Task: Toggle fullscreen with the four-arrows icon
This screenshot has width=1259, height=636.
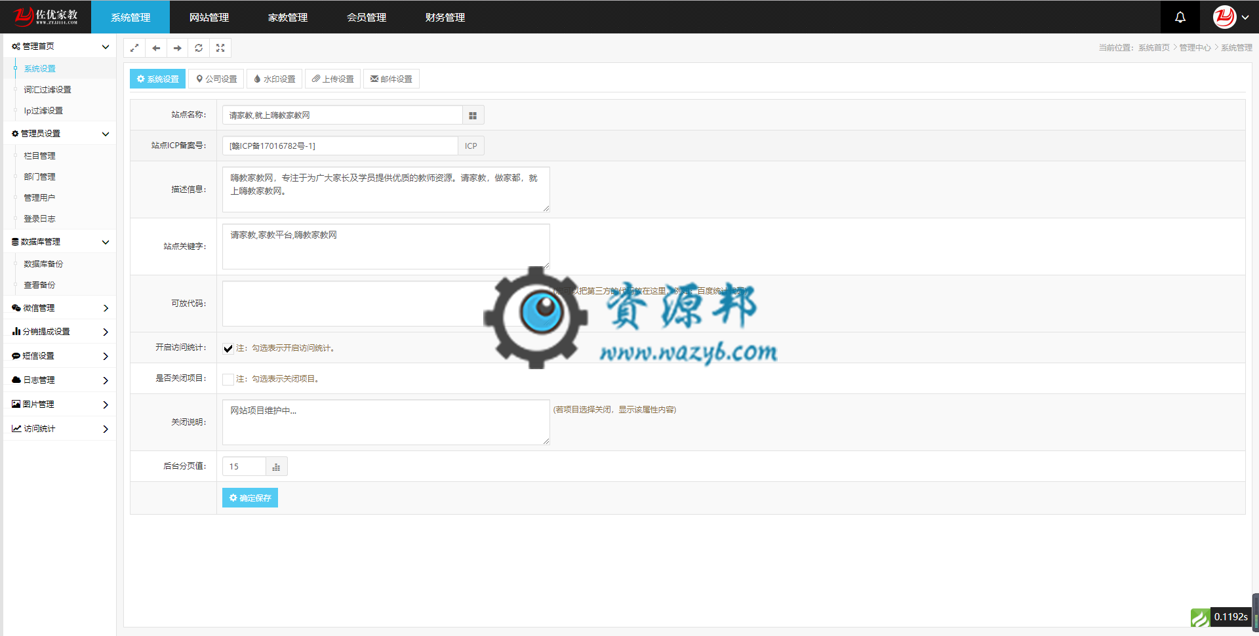Action: pyautogui.click(x=220, y=48)
